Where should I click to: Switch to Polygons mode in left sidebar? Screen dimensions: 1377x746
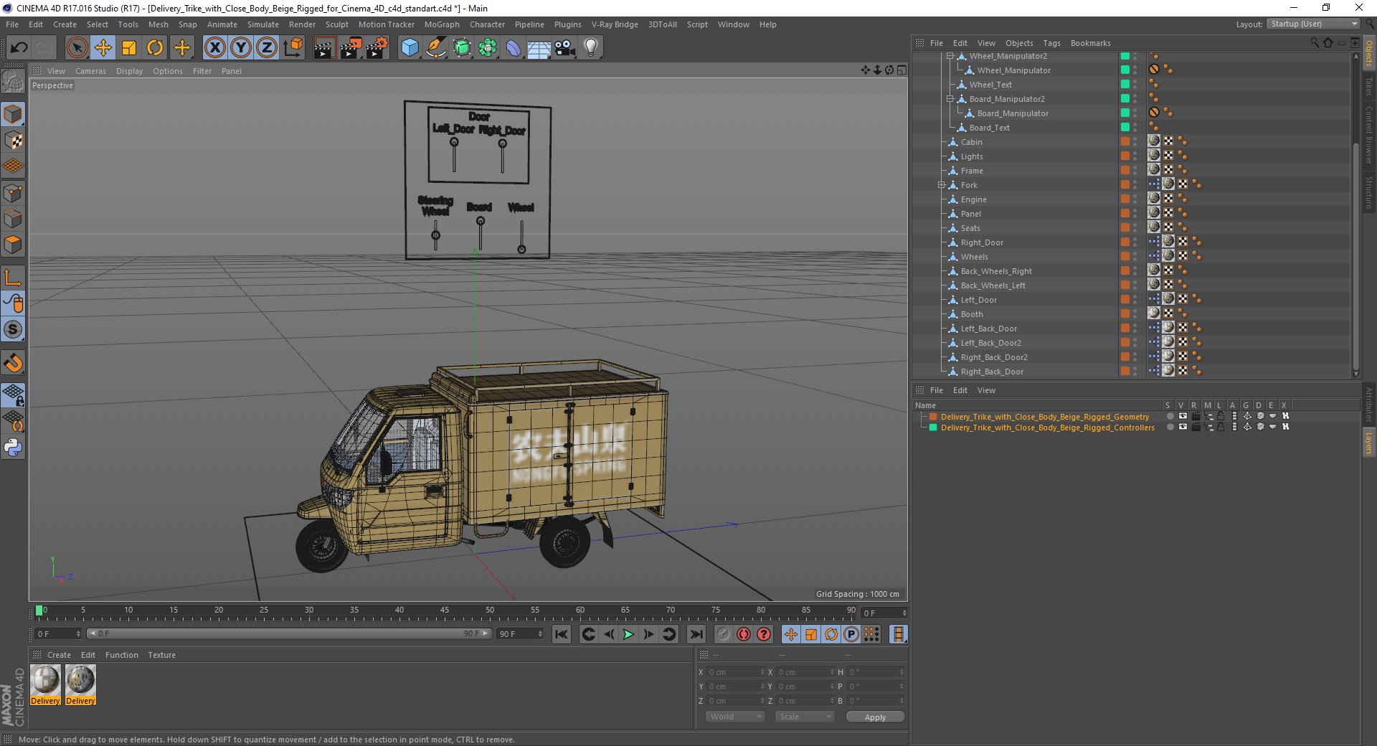tap(13, 245)
